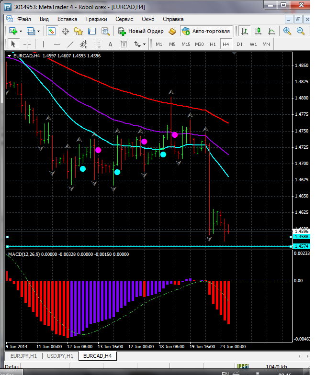The image size is (316, 375).
Task: Click the EN language indicator in taskbar
Action: [225, 373]
